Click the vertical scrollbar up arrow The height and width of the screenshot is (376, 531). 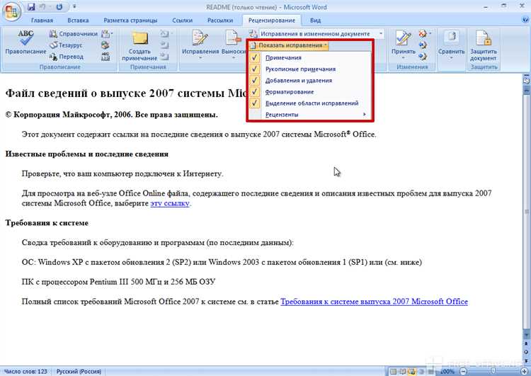(x=526, y=90)
